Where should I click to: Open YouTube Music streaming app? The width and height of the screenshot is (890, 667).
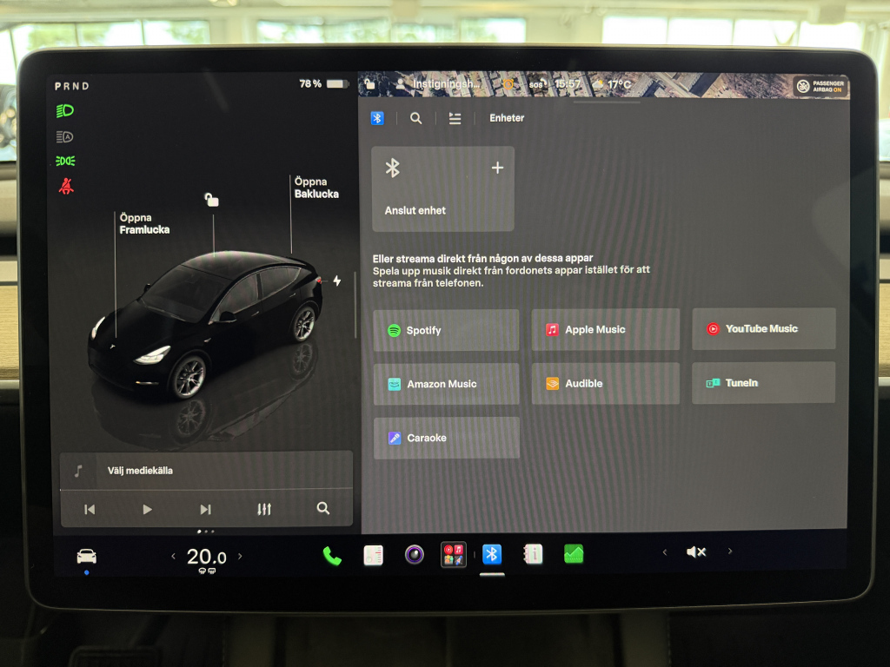pyautogui.click(x=763, y=328)
